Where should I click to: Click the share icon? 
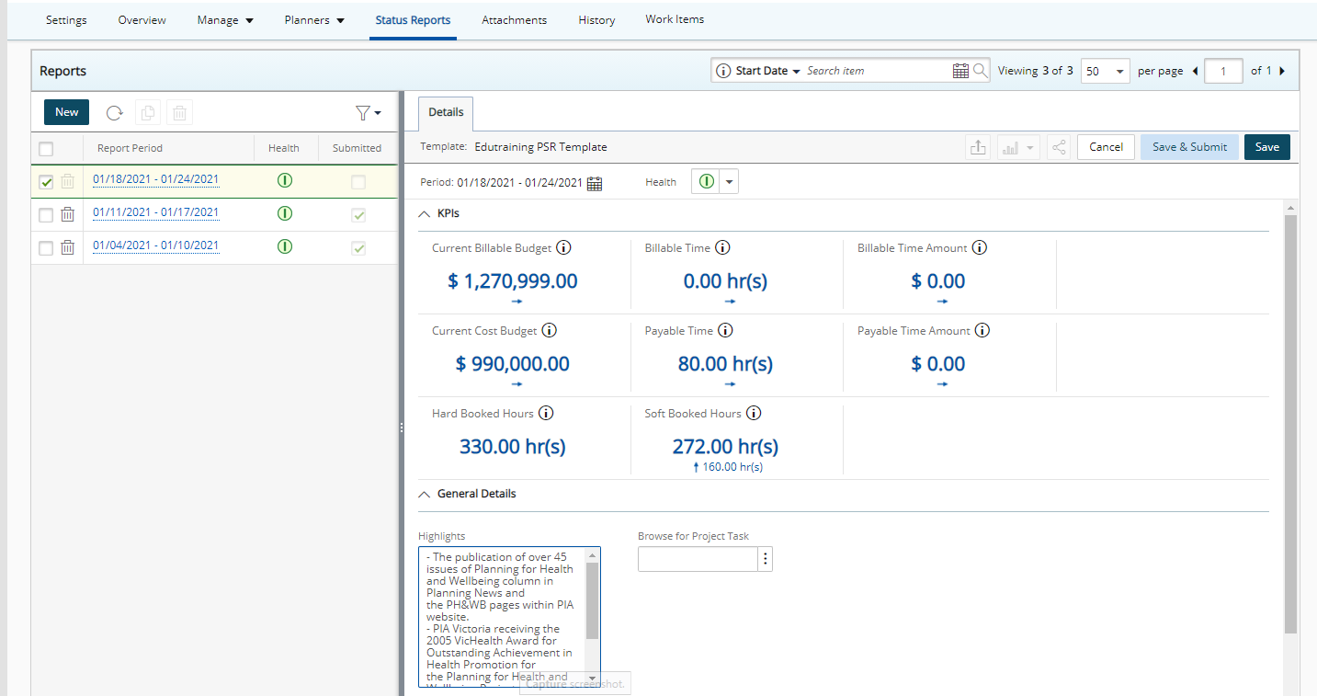click(1059, 147)
